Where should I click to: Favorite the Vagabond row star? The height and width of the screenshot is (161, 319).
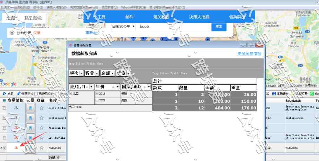pos(42,148)
